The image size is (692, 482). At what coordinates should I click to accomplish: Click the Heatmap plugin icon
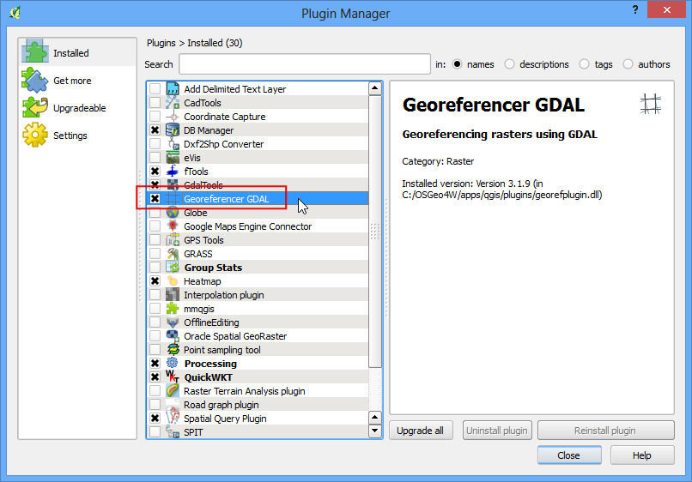coord(172,281)
